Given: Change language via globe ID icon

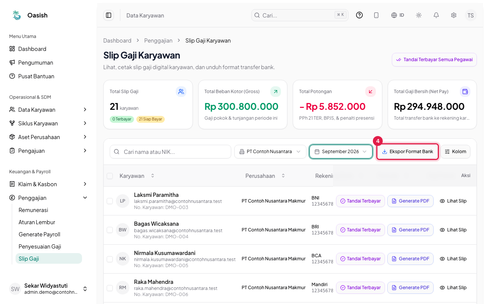Looking at the screenshot, I should 398,15.
